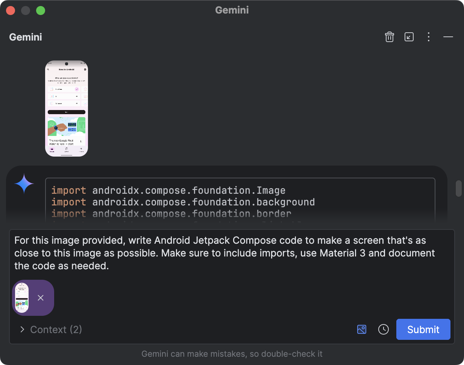Click inside the prompt text input field

[226, 253]
